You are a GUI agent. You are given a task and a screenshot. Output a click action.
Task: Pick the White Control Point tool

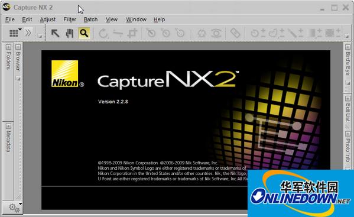coord(180,33)
